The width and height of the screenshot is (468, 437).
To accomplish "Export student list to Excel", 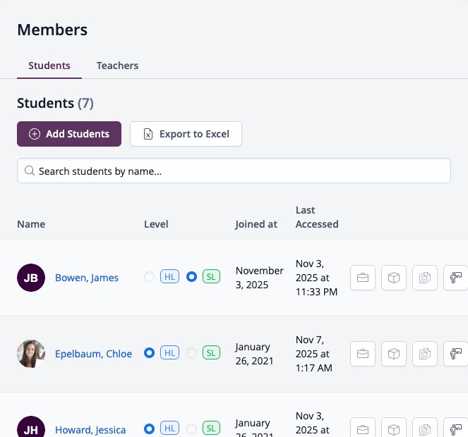I will (186, 134).
